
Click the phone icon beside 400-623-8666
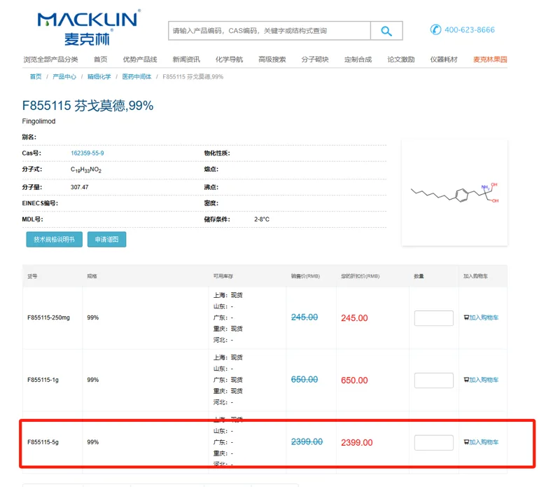pos(435,29)
